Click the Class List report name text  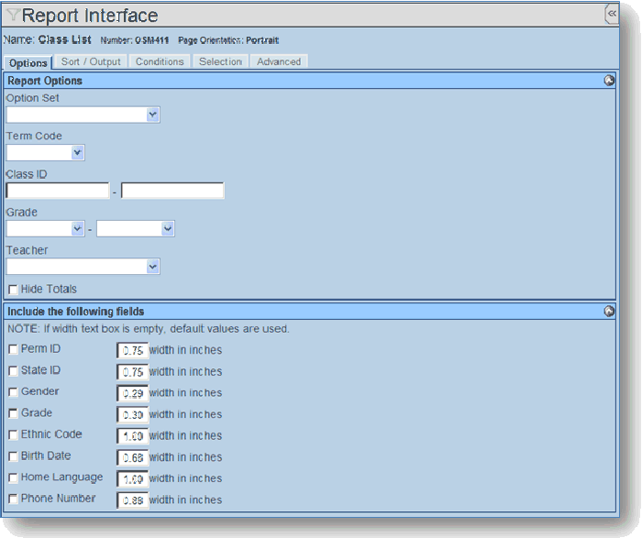(x=65, y=39)
